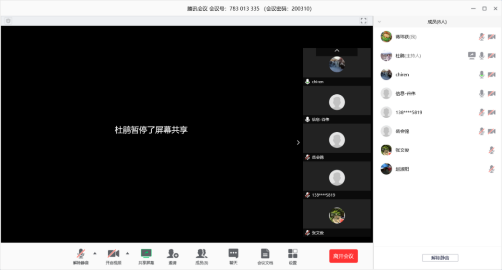502x270 pixels.
Task: Select 杜鹏 (主持人) in the members list
Action: point(408,56)
